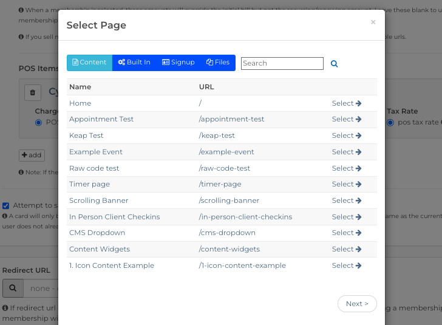Open the Appointment Test page link
The width and height of the screenshot is (442, 325).
(x=101, y=119)
